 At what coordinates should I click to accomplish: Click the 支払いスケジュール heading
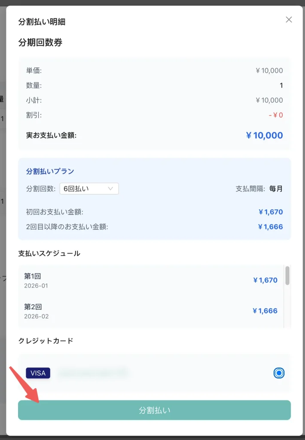49,254
